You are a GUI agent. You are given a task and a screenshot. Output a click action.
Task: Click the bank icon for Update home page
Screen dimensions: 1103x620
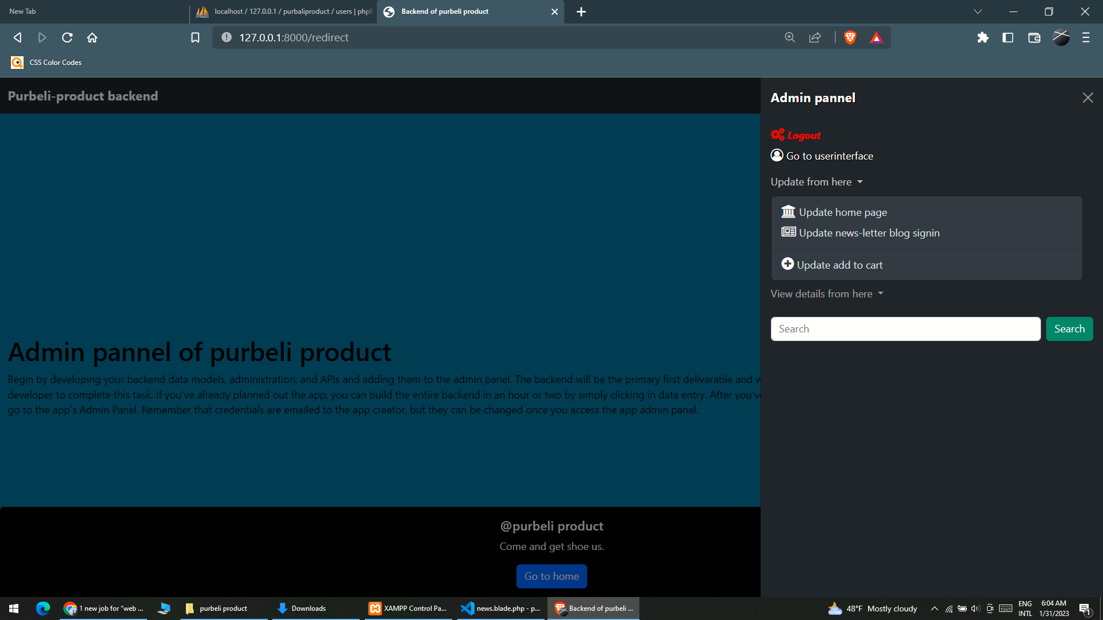click(788, 211)
